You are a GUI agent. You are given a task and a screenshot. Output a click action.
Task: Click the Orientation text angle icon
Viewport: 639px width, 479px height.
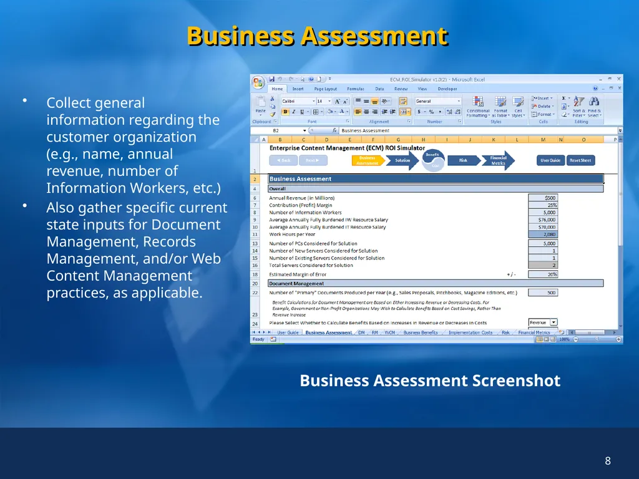coord(384,101)
